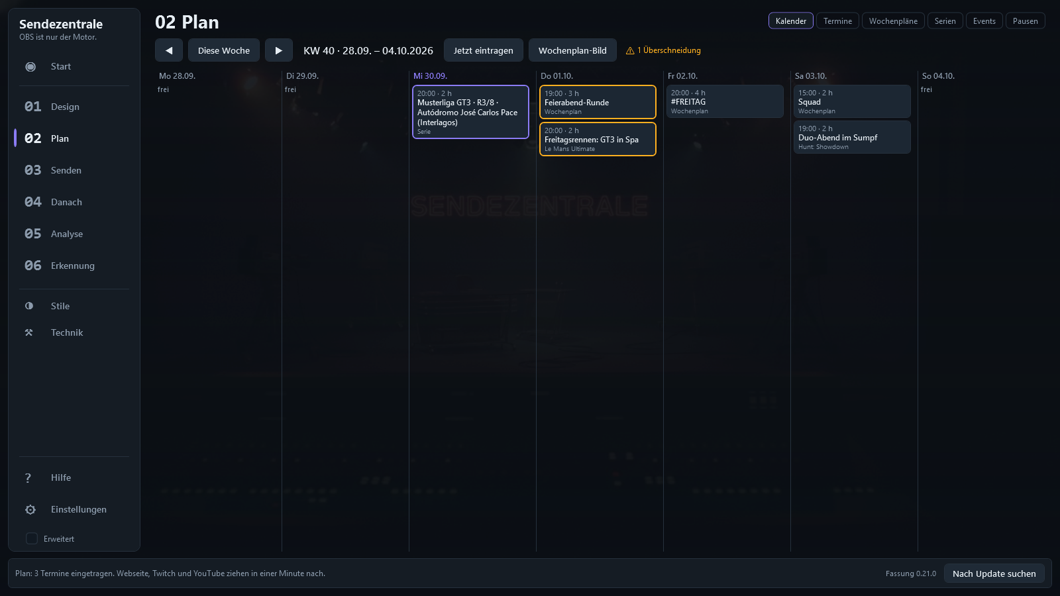Screen dimensions: 1060x596
Task: Click the Einstellungen gear icon
Action: pyautogui.click(x=30, y=509)
